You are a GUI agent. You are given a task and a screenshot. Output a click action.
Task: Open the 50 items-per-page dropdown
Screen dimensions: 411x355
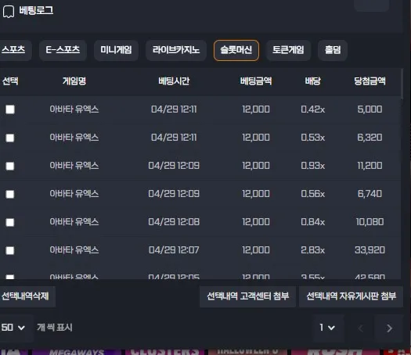coord(13,328)
